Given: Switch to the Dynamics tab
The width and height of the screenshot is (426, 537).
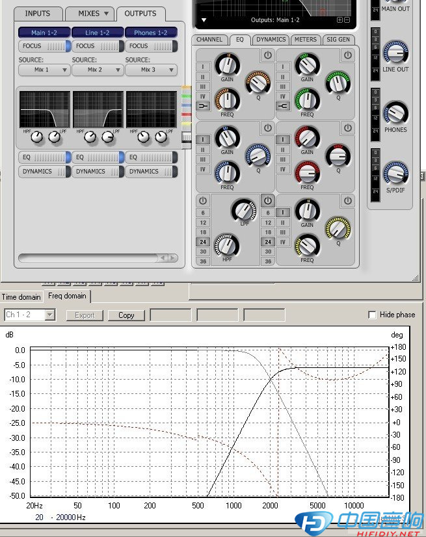Looking at the screenshot, I should click(x=271, y=40).
